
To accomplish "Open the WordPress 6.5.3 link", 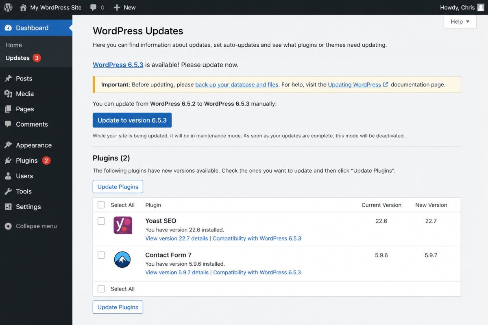I will [118, 65].
